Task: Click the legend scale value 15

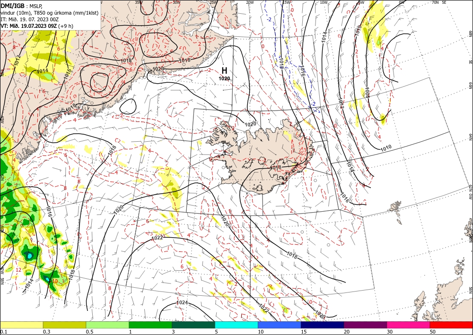Action: pyautogui.click(x=304, y=332)
